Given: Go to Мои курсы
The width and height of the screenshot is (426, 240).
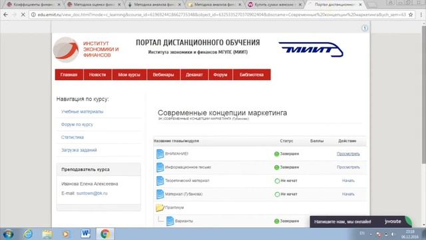Looking at the screenshot, I should 129,75.
